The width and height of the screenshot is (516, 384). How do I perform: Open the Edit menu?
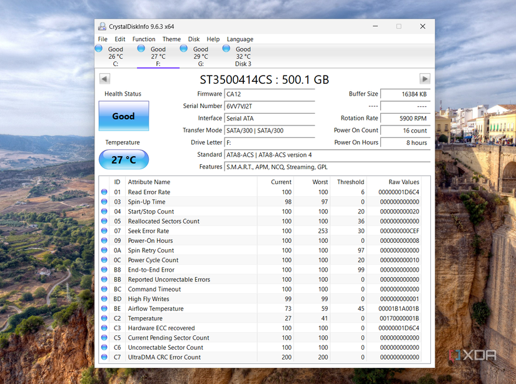pyautogui.click(x=120, y=39)
